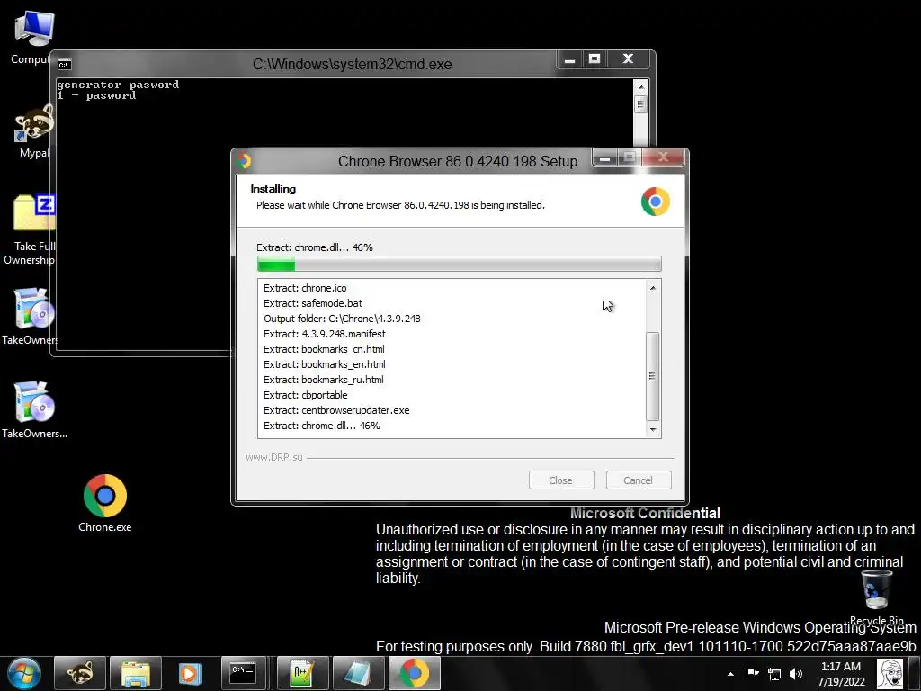Select 'Extract: centbrowserupdater.exe' log line
Image resolution: width=921 pixels, height=691 pixels.
coord(336,410)
